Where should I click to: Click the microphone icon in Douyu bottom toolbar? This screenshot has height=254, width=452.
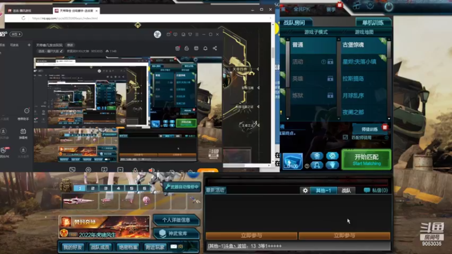tap(135, 170)
